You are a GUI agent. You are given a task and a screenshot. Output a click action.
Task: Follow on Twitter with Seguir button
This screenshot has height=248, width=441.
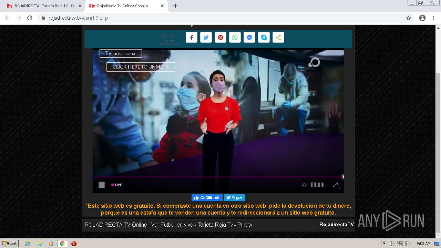pyautogui.click(x=235, y=198)
